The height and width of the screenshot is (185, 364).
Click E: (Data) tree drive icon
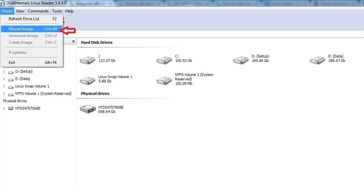coord(11,79)
